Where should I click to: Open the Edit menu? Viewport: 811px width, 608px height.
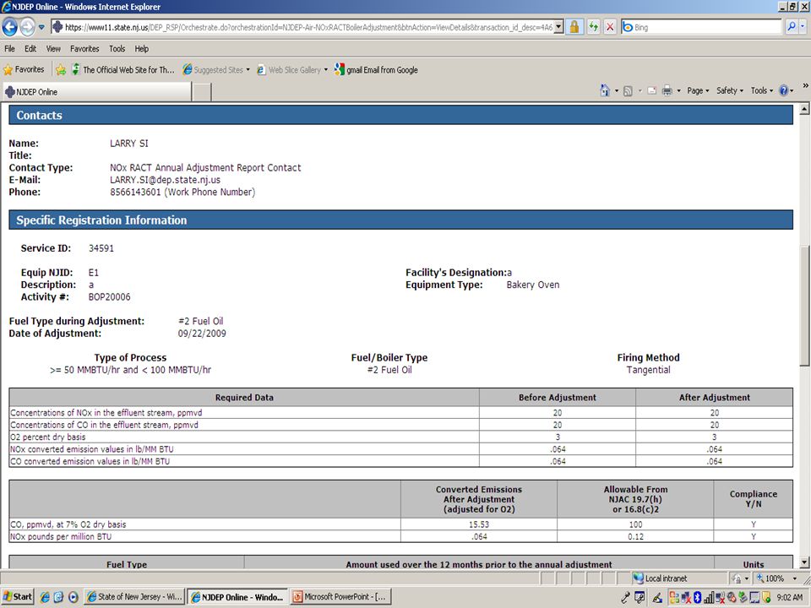click(30, 49)
